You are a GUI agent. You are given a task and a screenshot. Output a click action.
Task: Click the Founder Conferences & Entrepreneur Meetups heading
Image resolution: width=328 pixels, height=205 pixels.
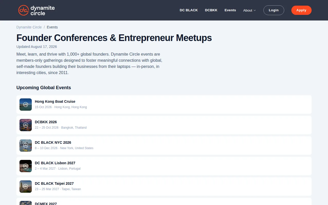coord(114,38)
